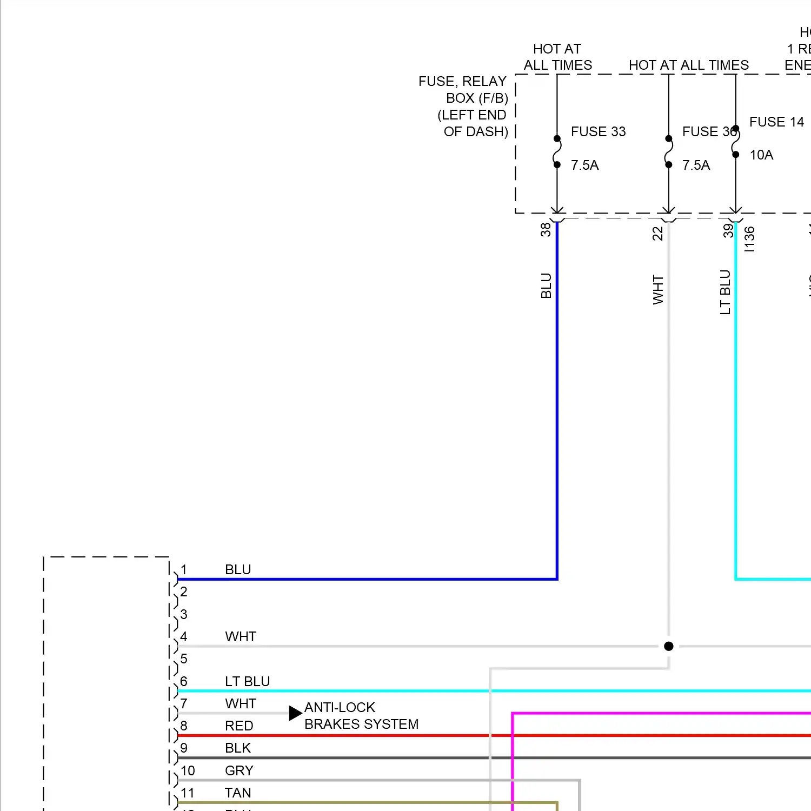Select the WHT label at pin 7

(x=241, y=704)
